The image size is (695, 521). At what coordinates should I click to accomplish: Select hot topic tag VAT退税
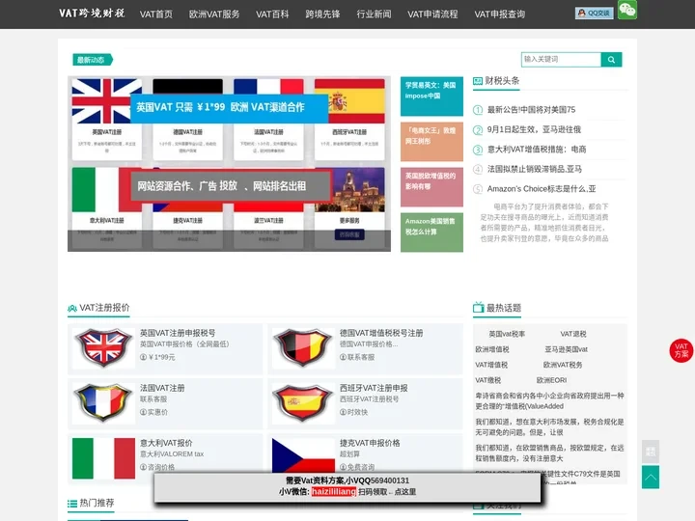[x=573, y=334]
